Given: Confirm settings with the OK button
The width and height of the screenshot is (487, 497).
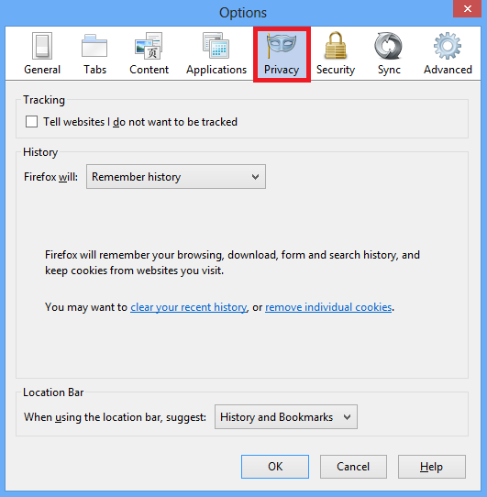Looking at the screenshot, I should pyautogui.click(x=275, y=467).
